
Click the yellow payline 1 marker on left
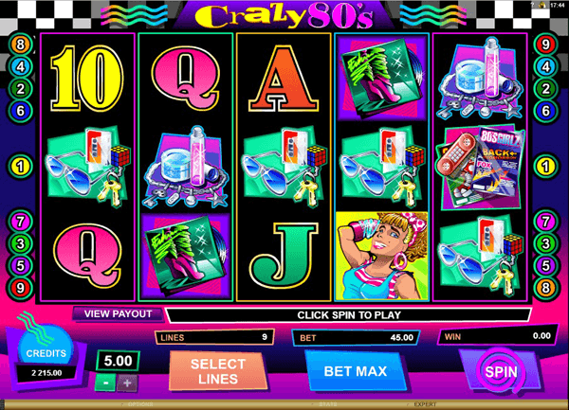pos(20,167)
